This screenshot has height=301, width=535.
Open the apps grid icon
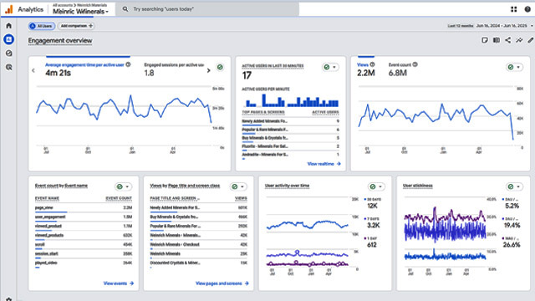click(513, 9)
